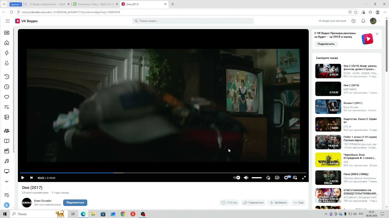This screenshot has height=218, width=389.
Task: Open the Веном 2 (2021) video thumbnail
Action: 328,107
